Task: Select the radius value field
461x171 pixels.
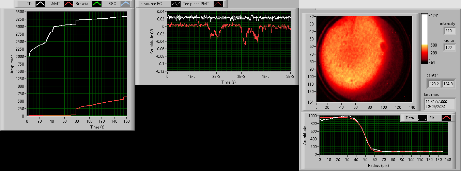Action: (449, 48)
